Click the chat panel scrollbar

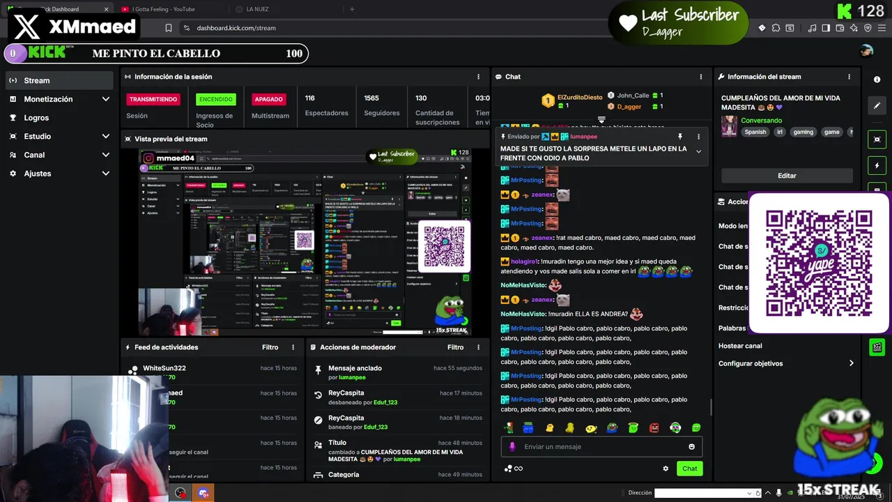click(x=711, y=408)
